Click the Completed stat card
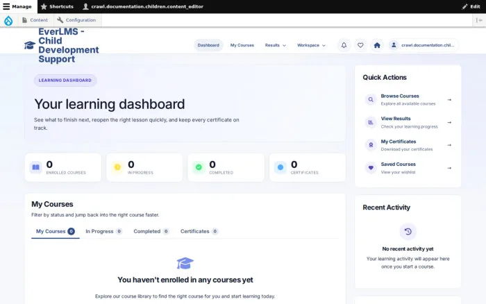Screen dimensions: 486x304 (x=226, y=167)
